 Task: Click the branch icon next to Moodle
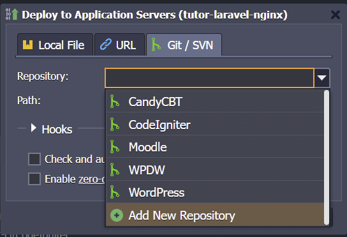[115, 147]
